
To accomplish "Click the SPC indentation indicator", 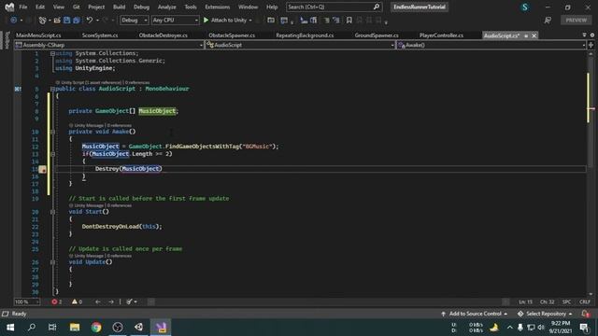I will [x=567, y=301].
